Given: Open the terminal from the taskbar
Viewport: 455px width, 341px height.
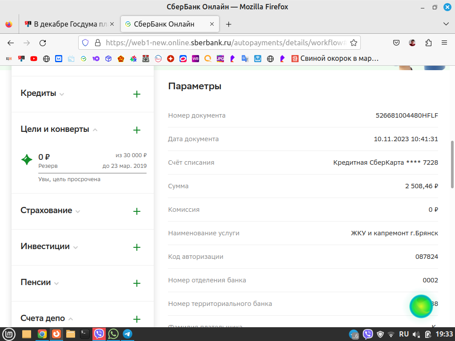Looking at the screenshot, I should (85, 334).
